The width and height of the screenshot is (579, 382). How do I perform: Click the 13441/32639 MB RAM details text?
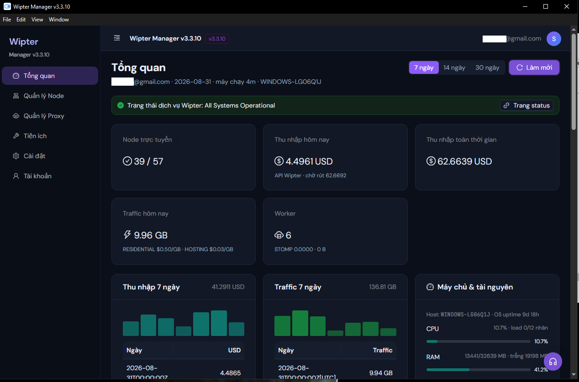pyautogui.click(x=506, y=356)
